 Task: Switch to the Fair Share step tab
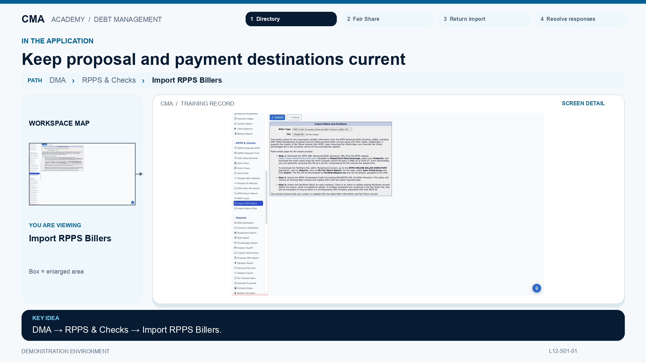click(388, 19)
